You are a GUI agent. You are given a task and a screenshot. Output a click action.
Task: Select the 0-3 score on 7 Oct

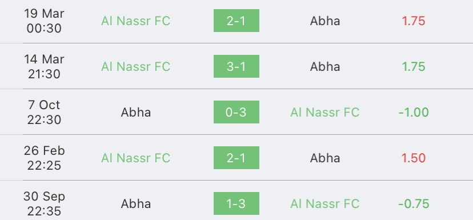tap(236, 112)
